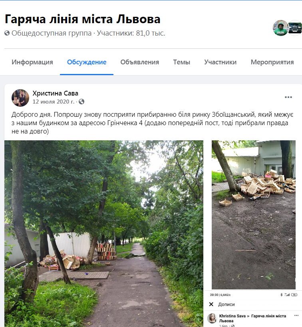Click the post date 12 июля 2020 г.
Image resolution: width=302 pixels, height=327 pixels.
(x=54, y=102)
